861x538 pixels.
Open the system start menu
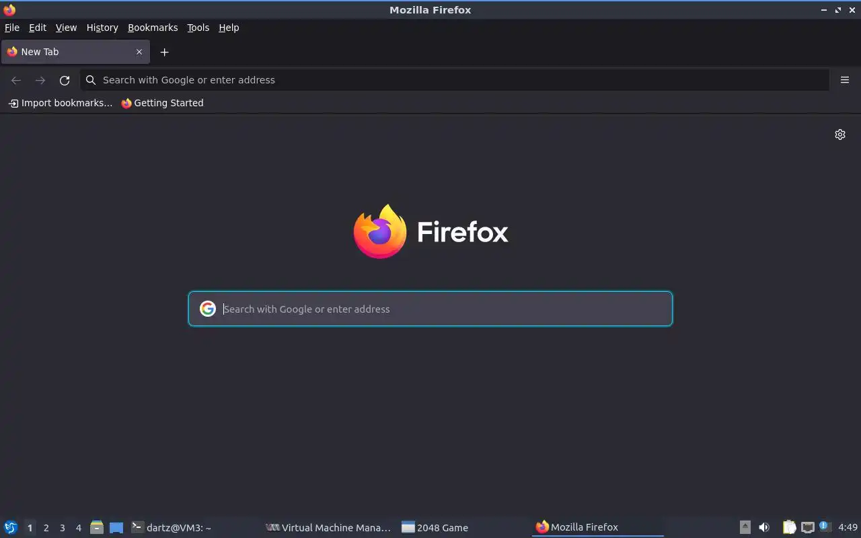(10, 527)
